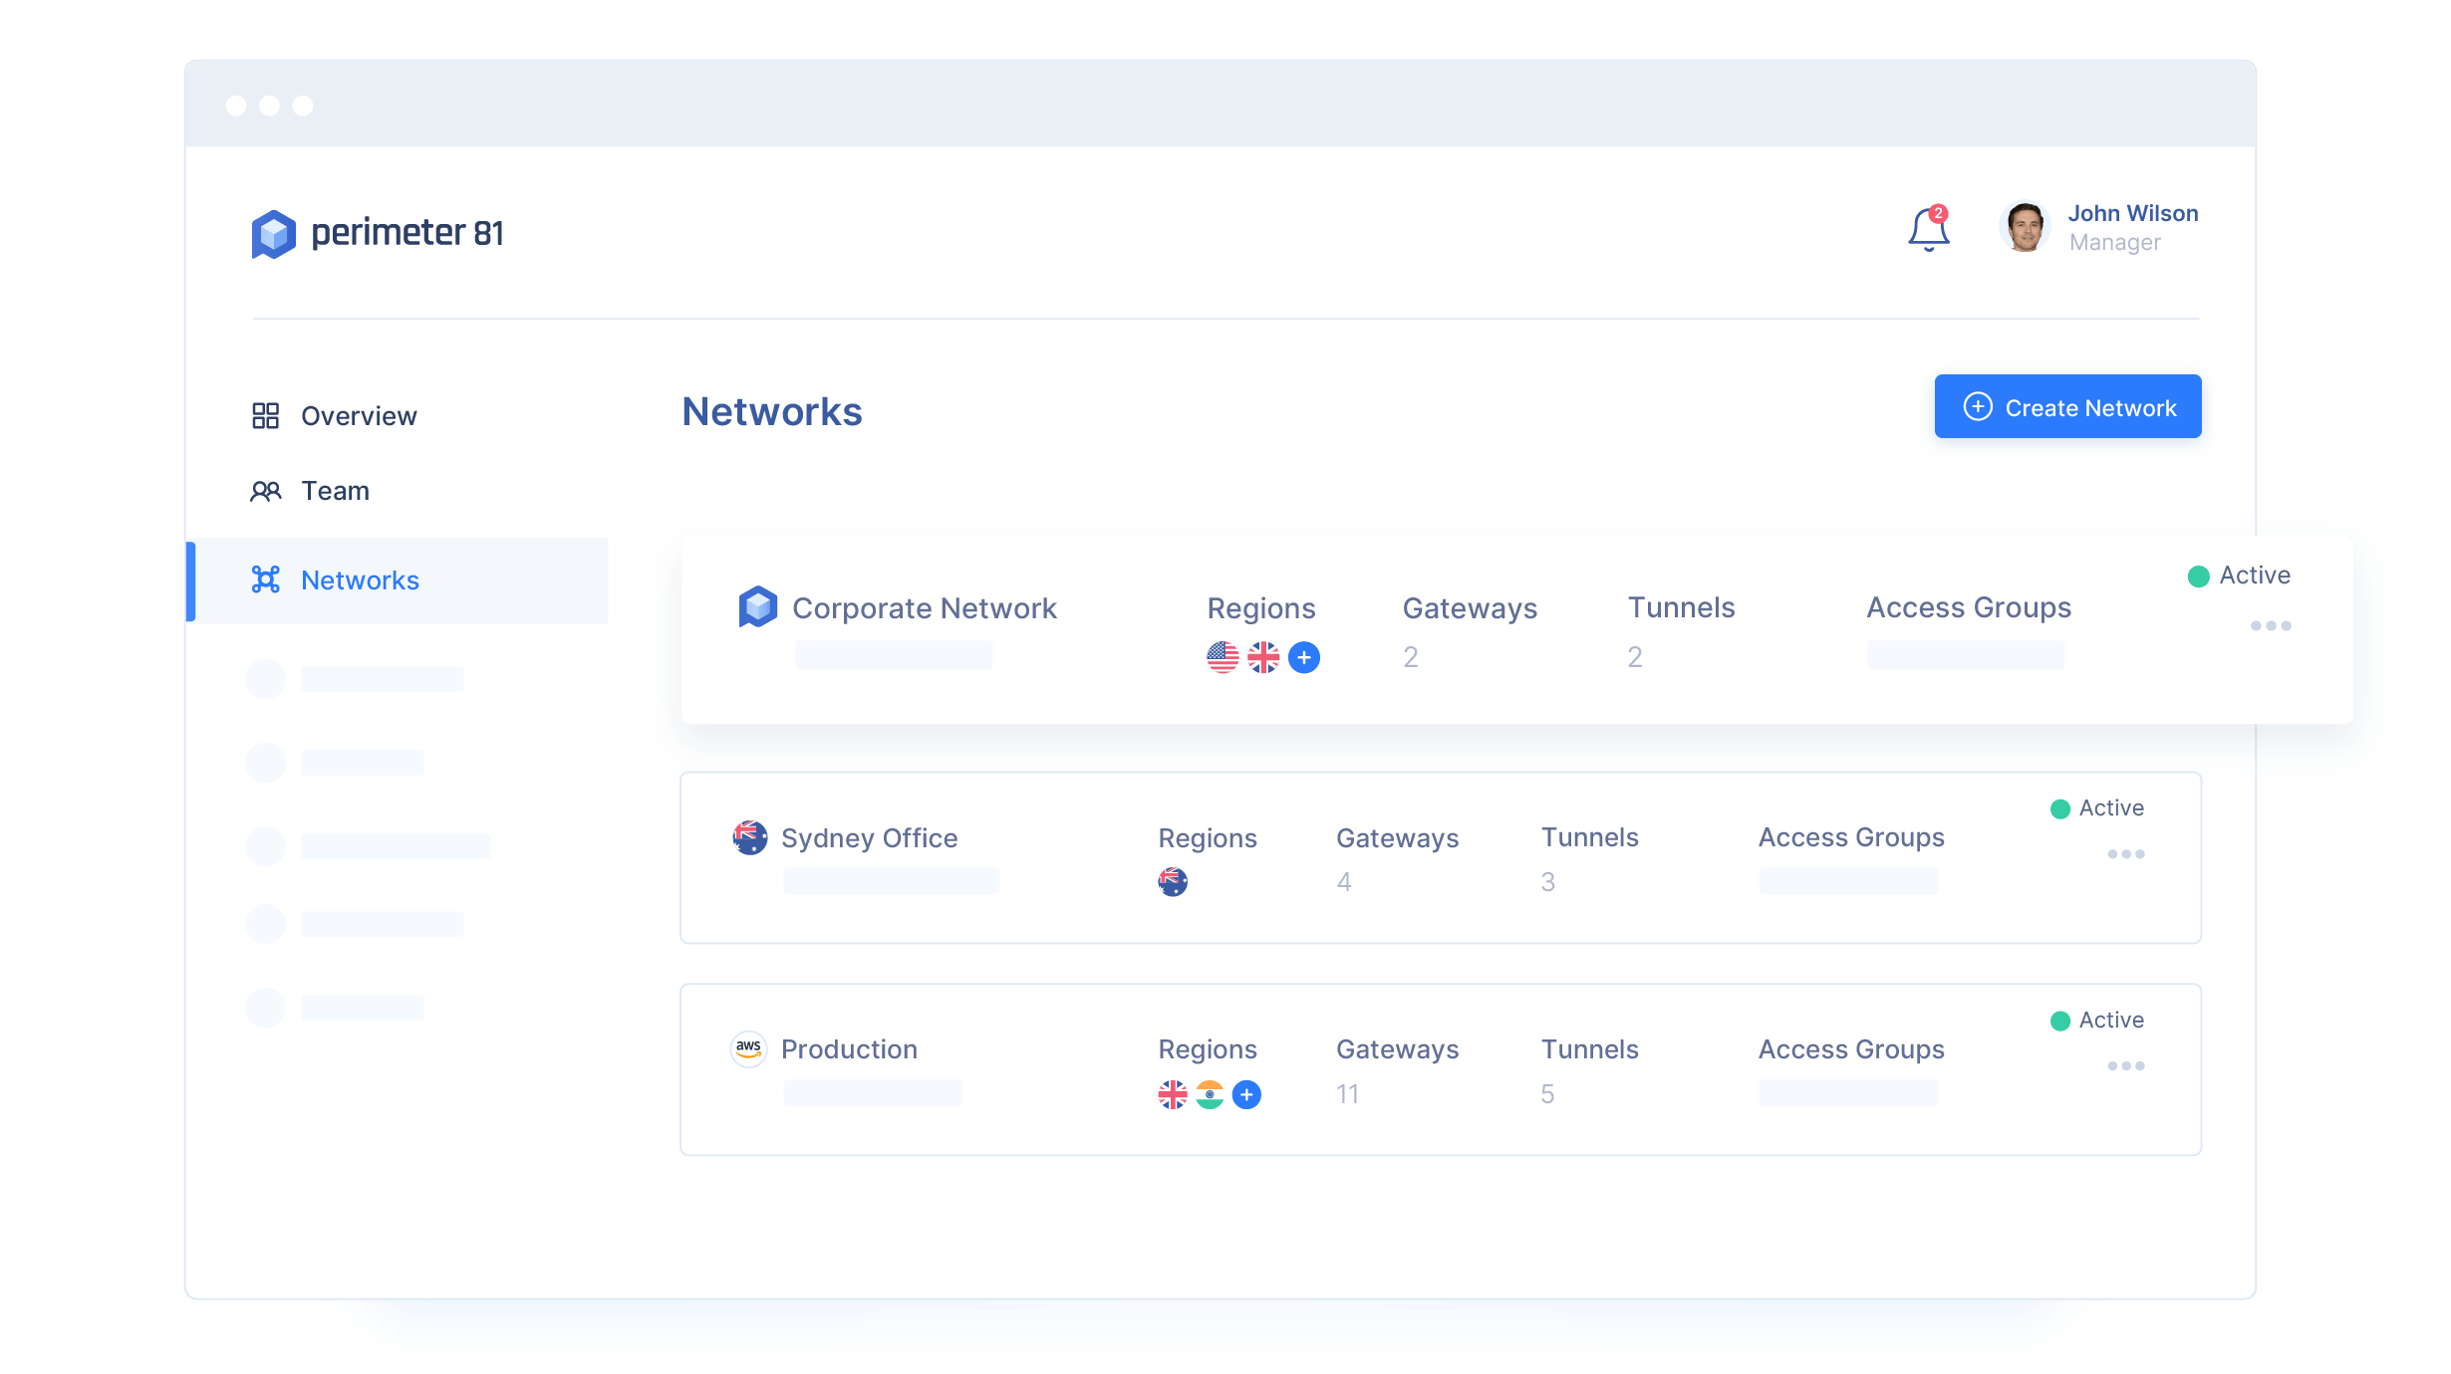Click the Australia flag under Sydney Office Regions
This screenshot has height=1374, width=2451.
(x=1173, y=882)
